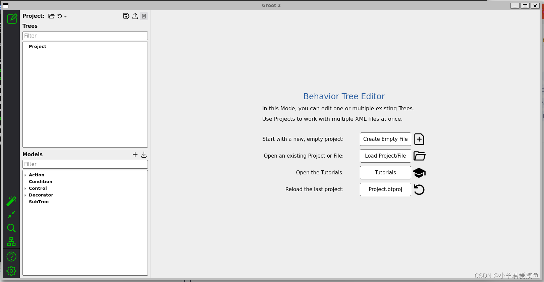Click the Models filter field
544x282 pixels.
click(85, 164)
